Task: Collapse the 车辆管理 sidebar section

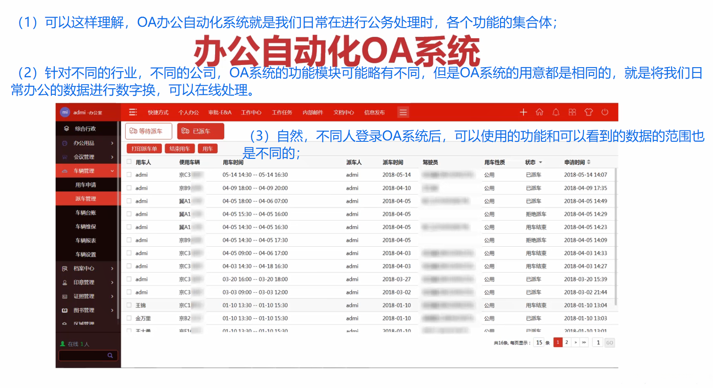Action: tap(112, 171)
